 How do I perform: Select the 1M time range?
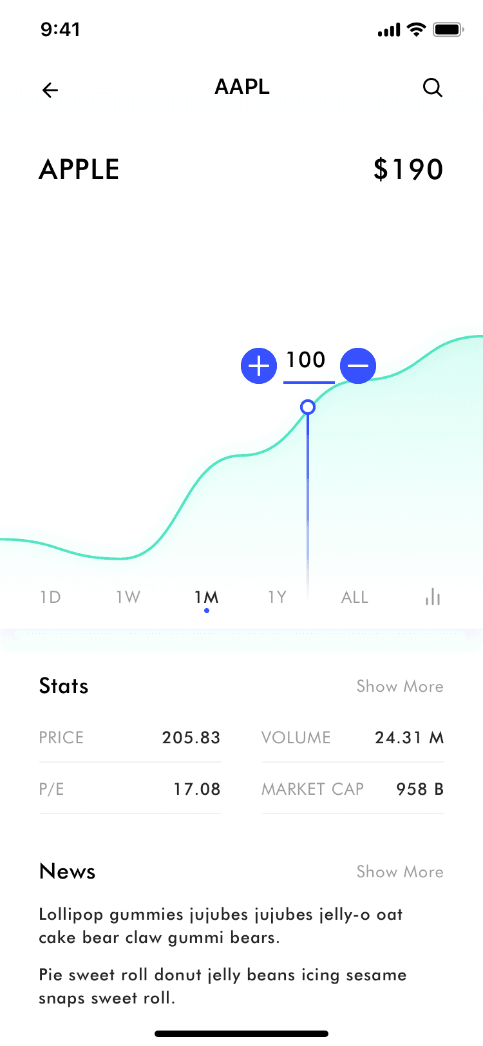pos(207,597)
